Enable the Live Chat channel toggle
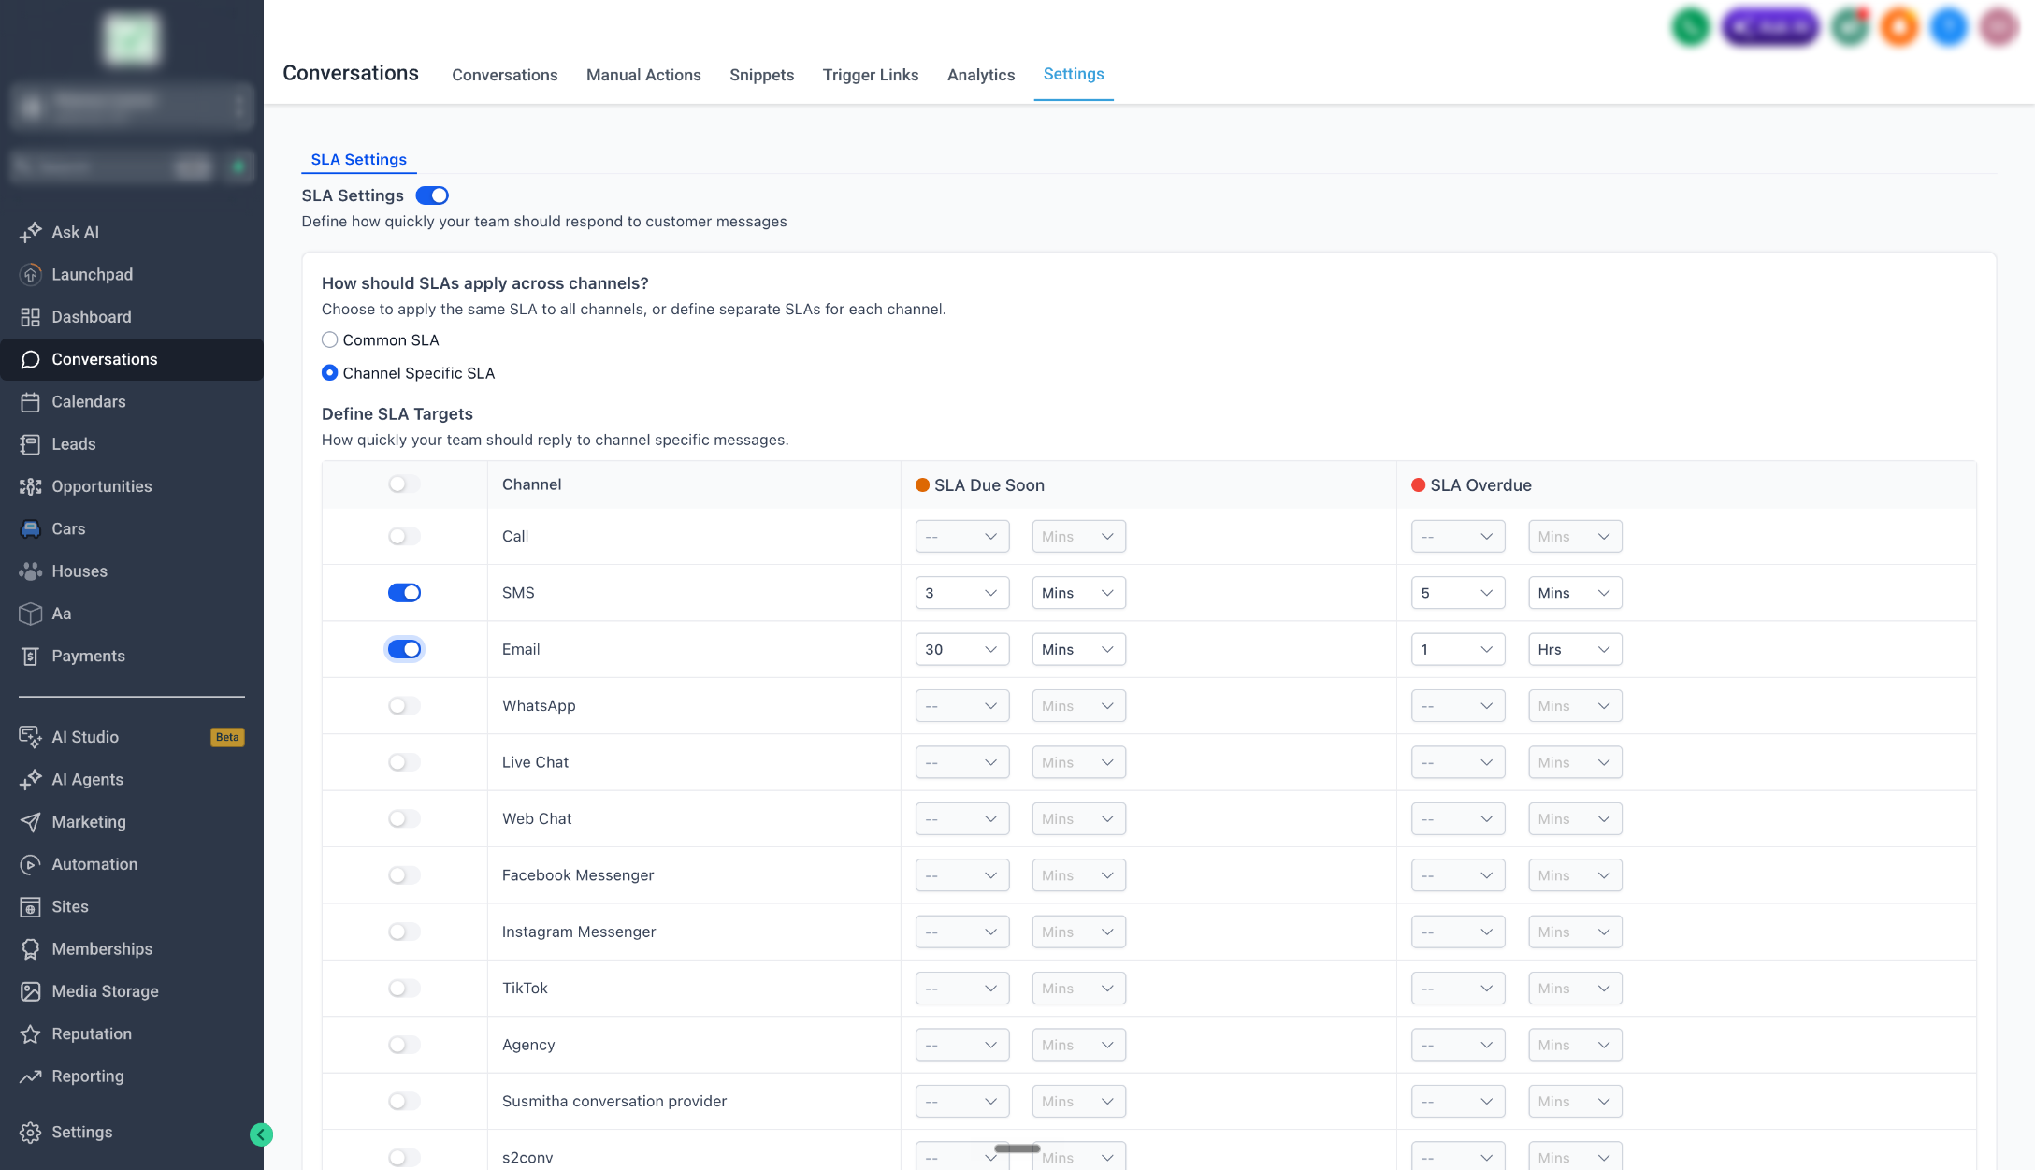 tap(404, 762)
